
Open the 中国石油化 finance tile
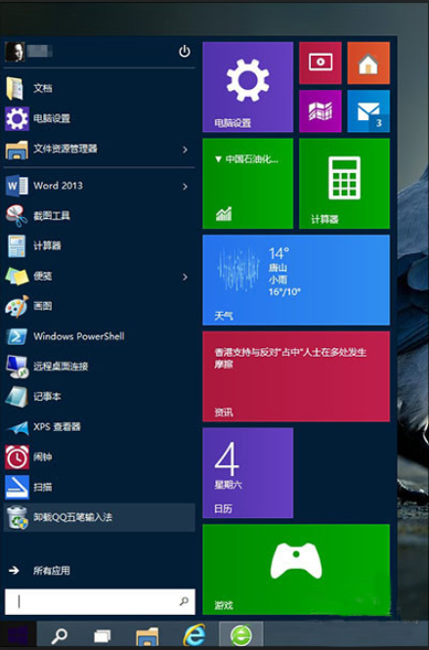click(248, 184)
